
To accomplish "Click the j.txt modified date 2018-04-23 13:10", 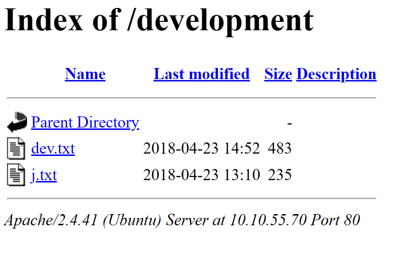I will pos(201,175).
